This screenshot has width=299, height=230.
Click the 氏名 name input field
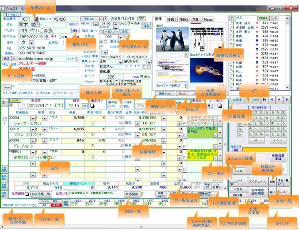[x=42, y=25]
